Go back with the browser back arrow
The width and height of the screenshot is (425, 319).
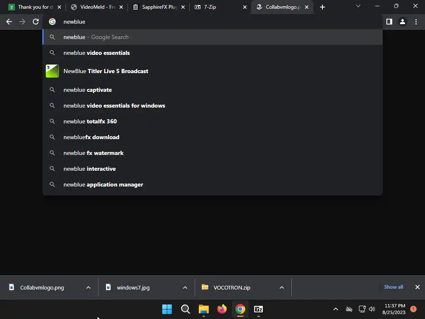pos(9,22)
